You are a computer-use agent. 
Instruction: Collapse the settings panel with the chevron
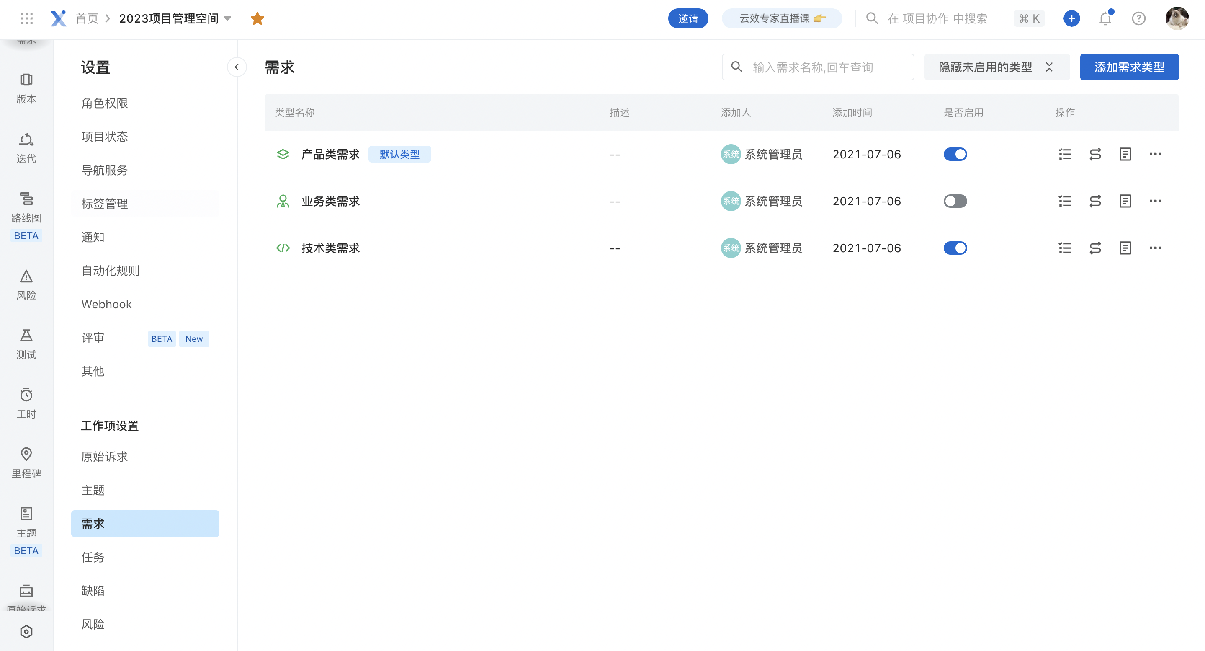click(237, 67)
